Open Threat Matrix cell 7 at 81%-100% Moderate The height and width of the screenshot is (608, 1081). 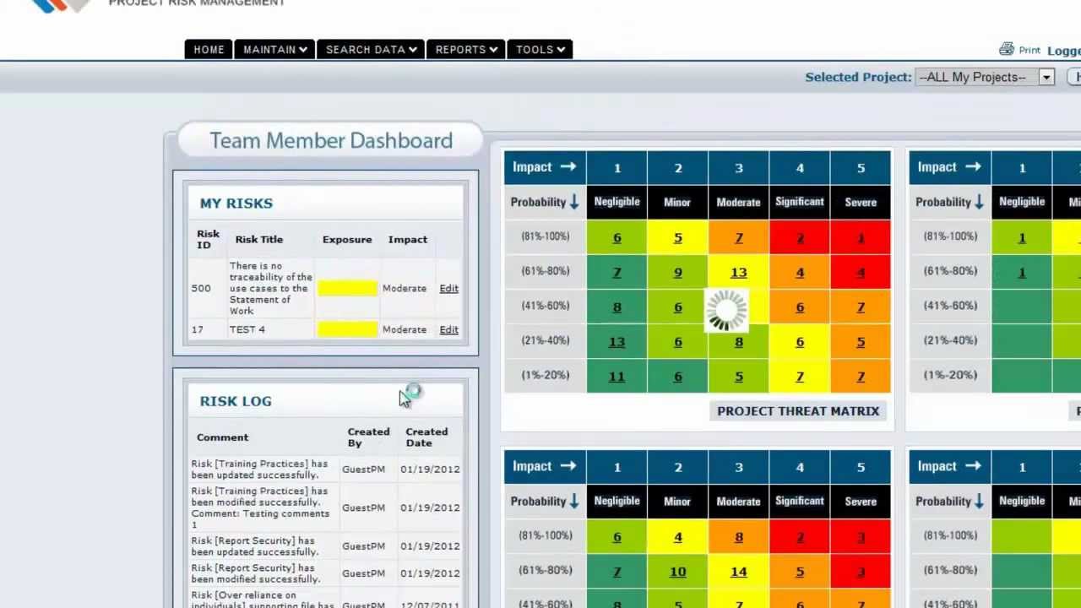pos(739,237)
